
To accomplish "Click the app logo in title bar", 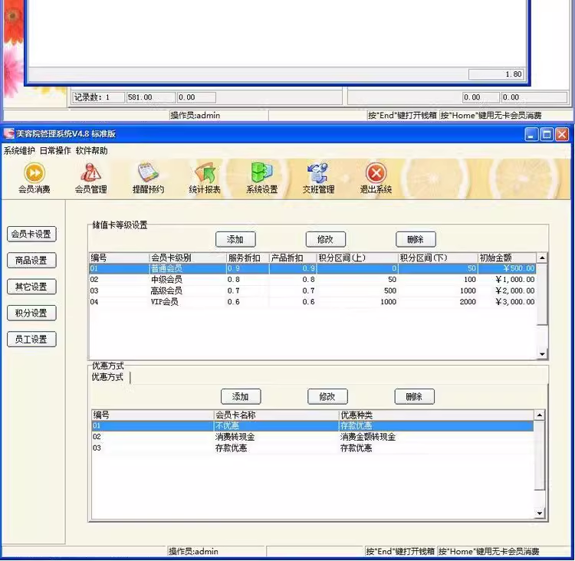I will pyautogui.click(x=8, y=134).
